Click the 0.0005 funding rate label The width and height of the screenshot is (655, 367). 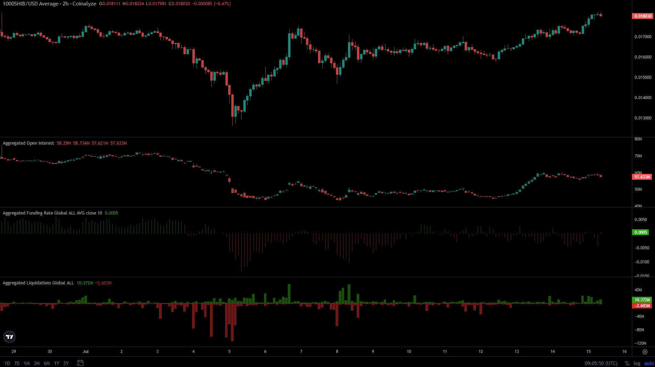[641, 232]
